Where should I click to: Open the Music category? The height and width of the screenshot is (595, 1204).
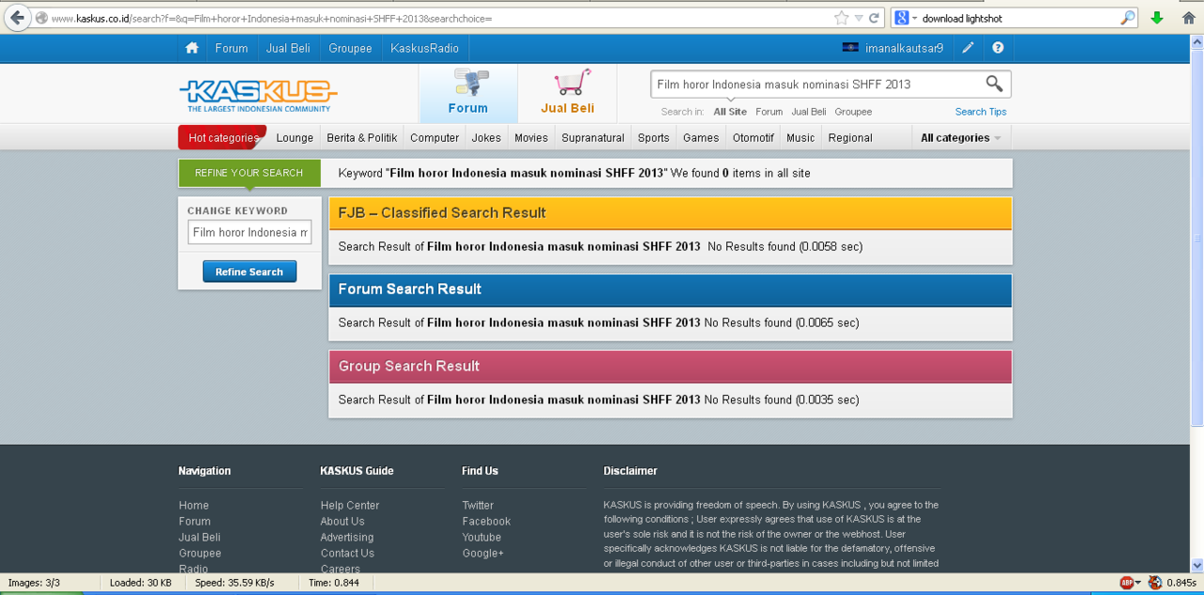coord(800,138)
